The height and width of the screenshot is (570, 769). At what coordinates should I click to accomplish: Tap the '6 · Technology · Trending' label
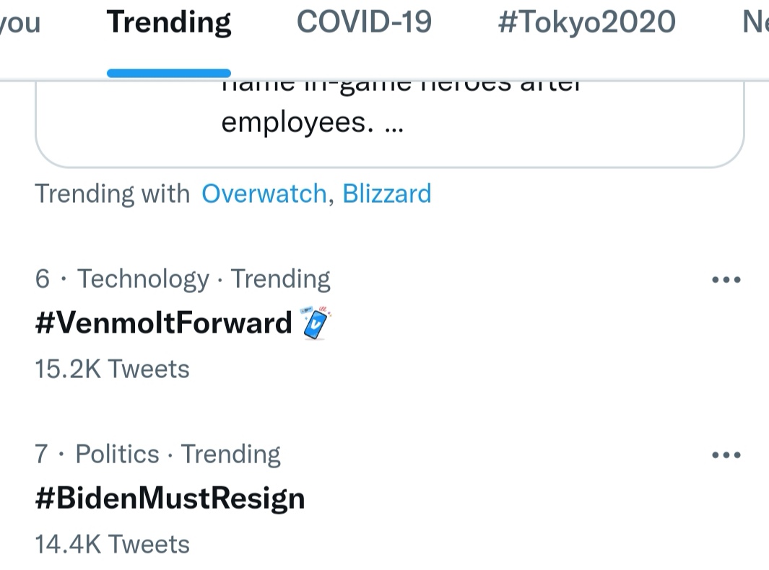coord(183,279)
